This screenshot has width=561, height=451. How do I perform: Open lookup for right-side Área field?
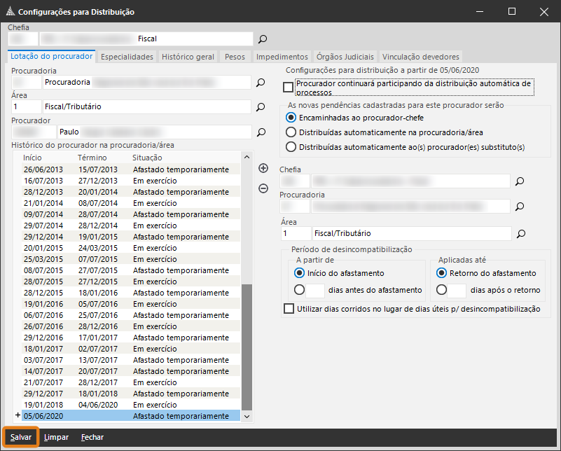click(520, 234)
